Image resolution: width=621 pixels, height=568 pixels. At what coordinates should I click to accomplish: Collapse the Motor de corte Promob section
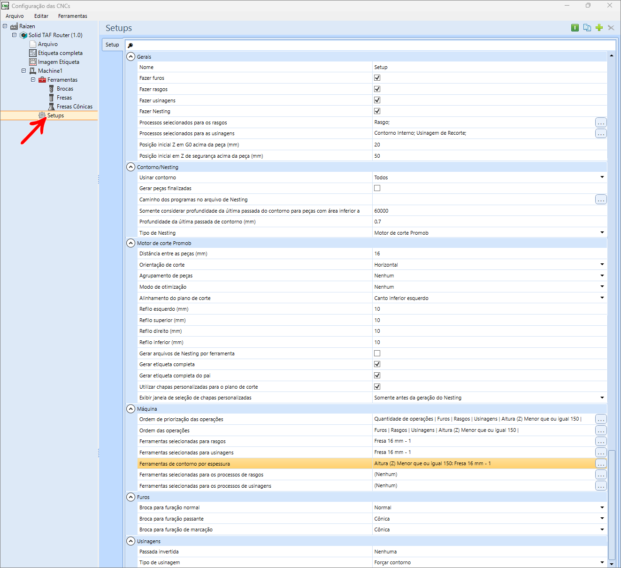point(131,243)
